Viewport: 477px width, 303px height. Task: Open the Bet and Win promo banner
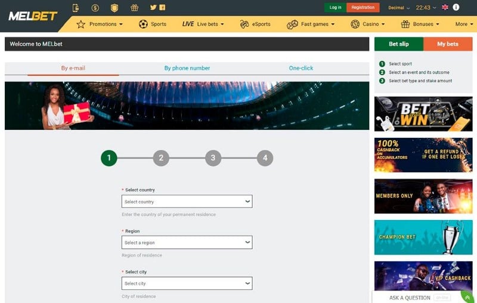coord(423,114)
